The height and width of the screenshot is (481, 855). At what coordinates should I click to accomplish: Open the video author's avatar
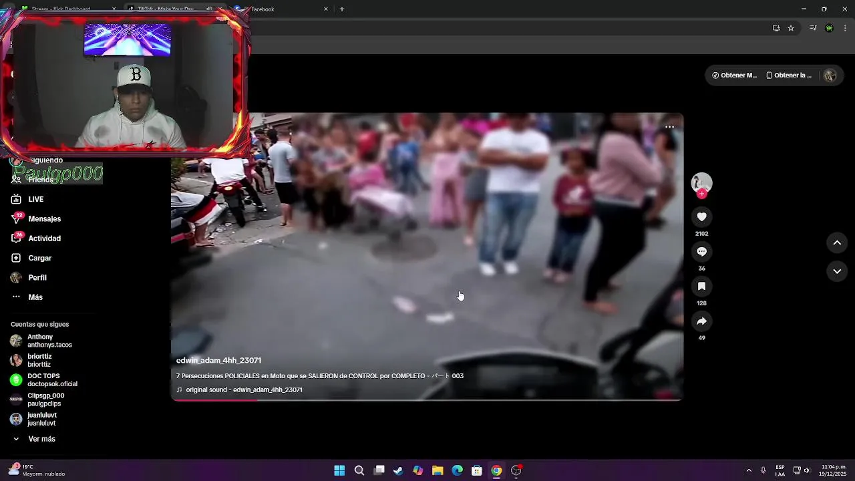pos(701,182)
